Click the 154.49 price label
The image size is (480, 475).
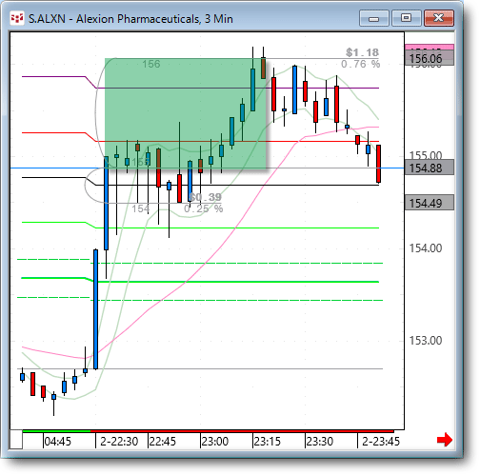430,203
